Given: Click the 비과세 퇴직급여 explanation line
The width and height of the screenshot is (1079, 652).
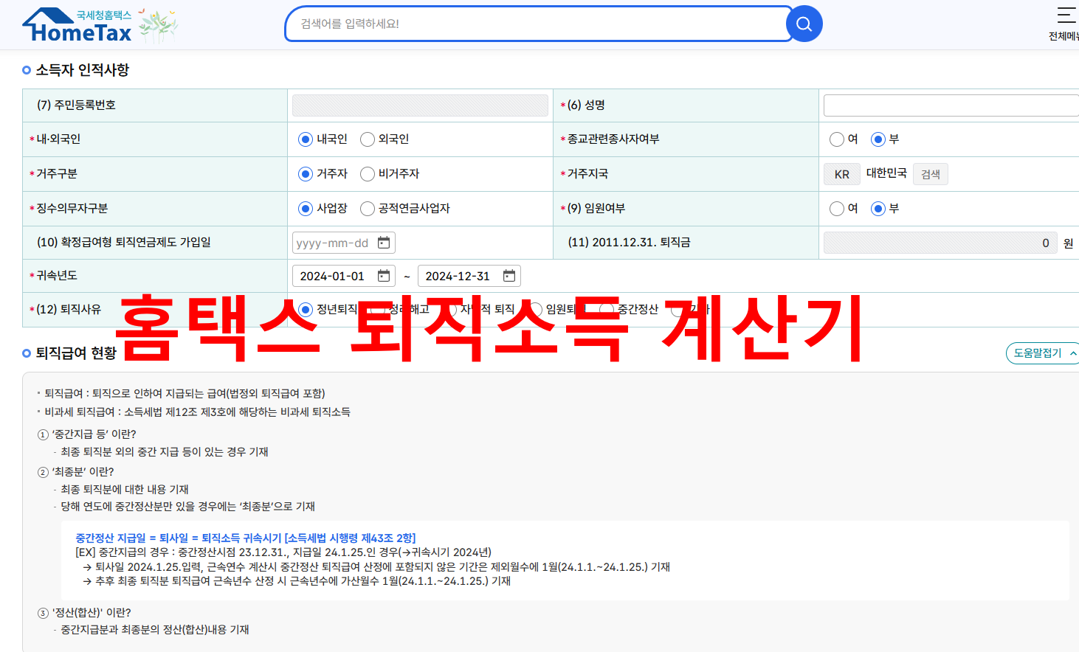Looking at the screenshot, I should (x=197, y=412).
